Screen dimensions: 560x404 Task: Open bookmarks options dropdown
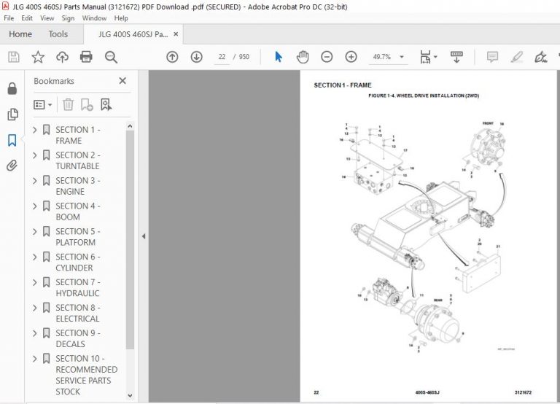click(x=43, y=105)
